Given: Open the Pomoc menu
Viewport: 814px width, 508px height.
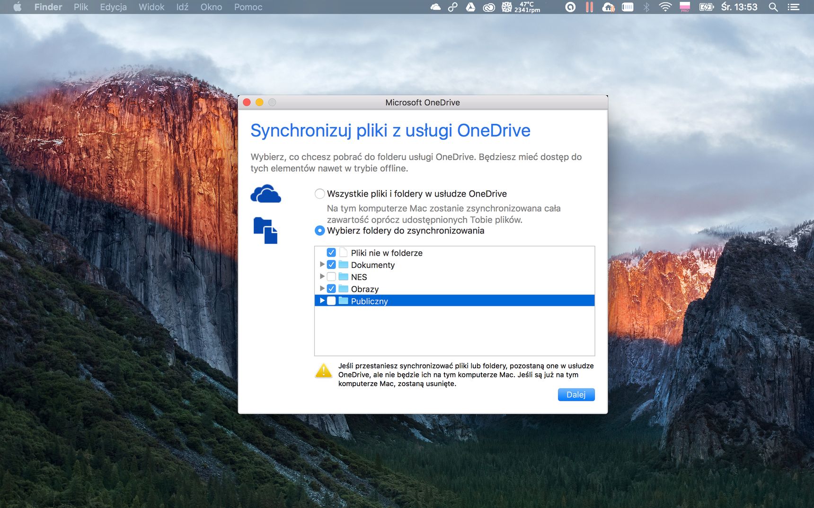Looking at the screenshot, I should coord(248,7).
